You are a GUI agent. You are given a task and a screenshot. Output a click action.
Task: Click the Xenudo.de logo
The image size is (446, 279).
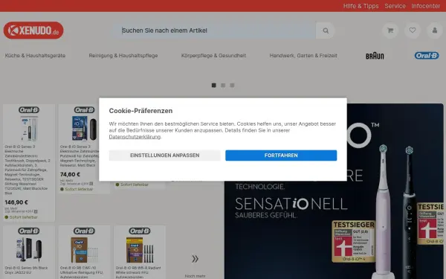(33, 31)
